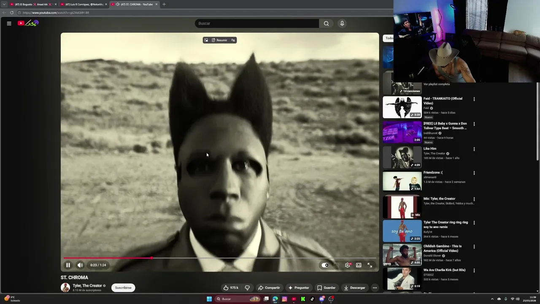Click the youtube.com address bar

click(55, 13)
